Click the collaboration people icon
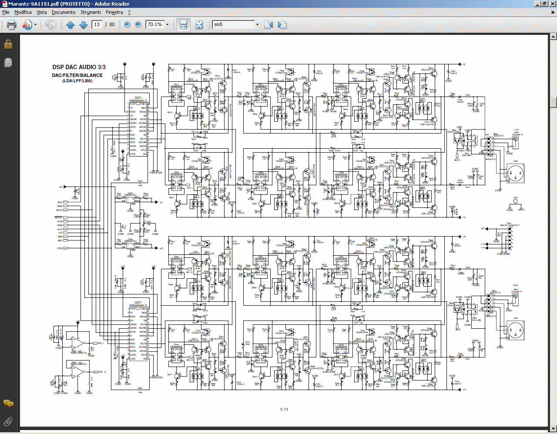This screenshot has width=557, height=434. [27, 25]
